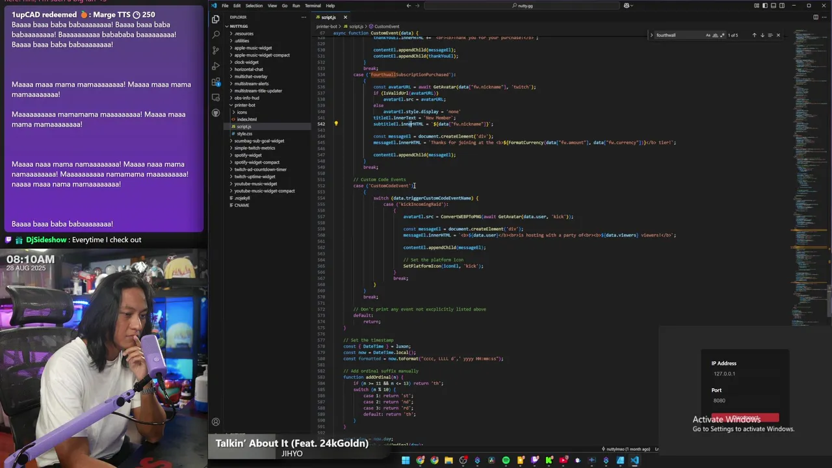Open index.html in the explorer

coord(246,120)
